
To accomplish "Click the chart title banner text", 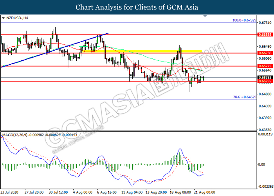I will coord(137,7).
